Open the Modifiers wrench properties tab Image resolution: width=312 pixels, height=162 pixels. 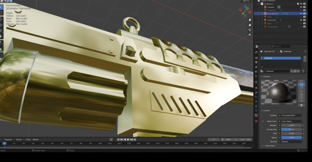(256, 92)
